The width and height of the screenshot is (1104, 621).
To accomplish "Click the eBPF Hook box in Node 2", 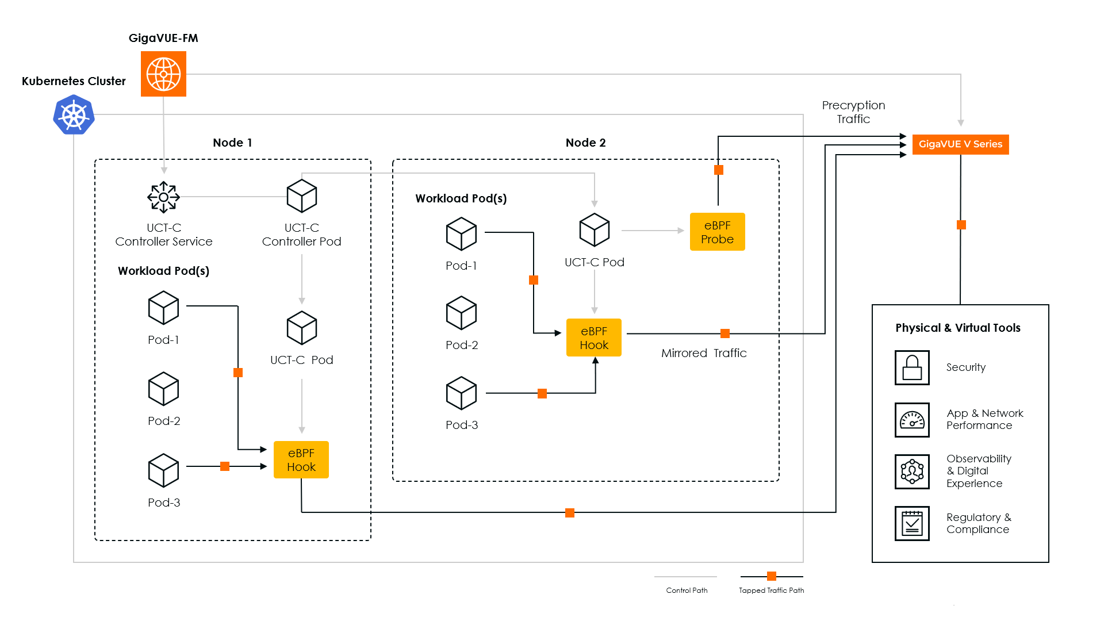I will pos(594,338).
